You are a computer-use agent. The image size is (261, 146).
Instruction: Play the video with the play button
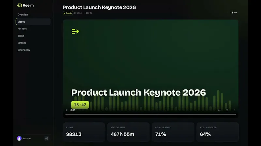coord(67,110)
